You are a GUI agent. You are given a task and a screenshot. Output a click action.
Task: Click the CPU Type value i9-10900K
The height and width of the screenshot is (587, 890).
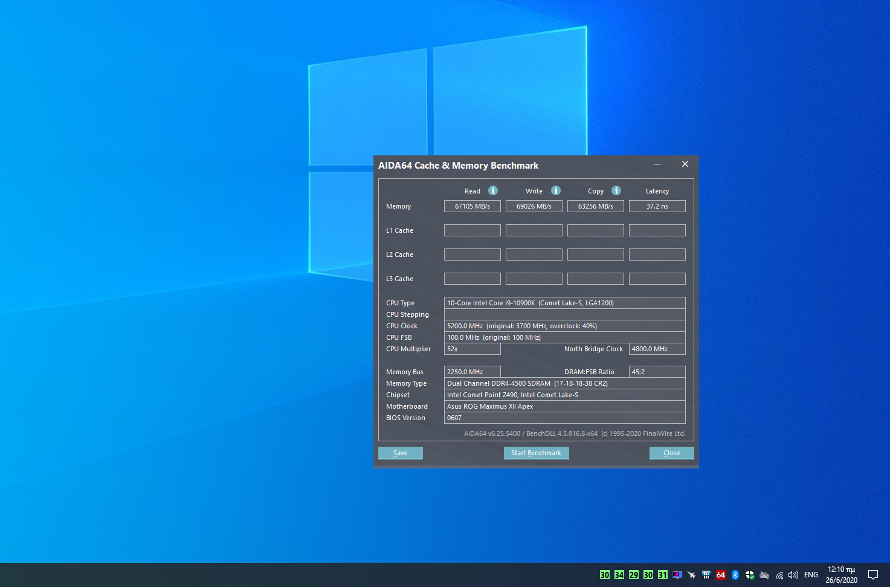[x=565, y=303]
